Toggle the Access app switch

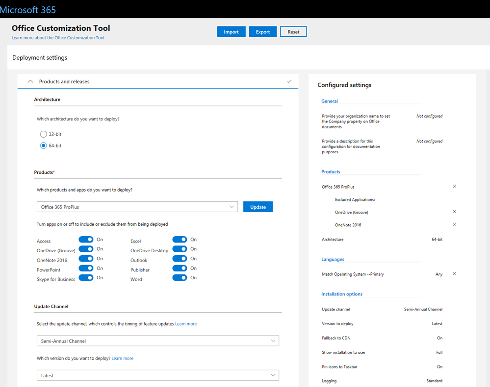(x=86, y=240)
